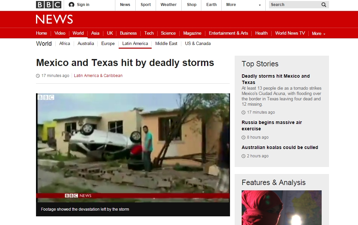Screen dimensions: 358x225
Task: Select US & Canada in the World sub-navigation
Action: point(198,43)
